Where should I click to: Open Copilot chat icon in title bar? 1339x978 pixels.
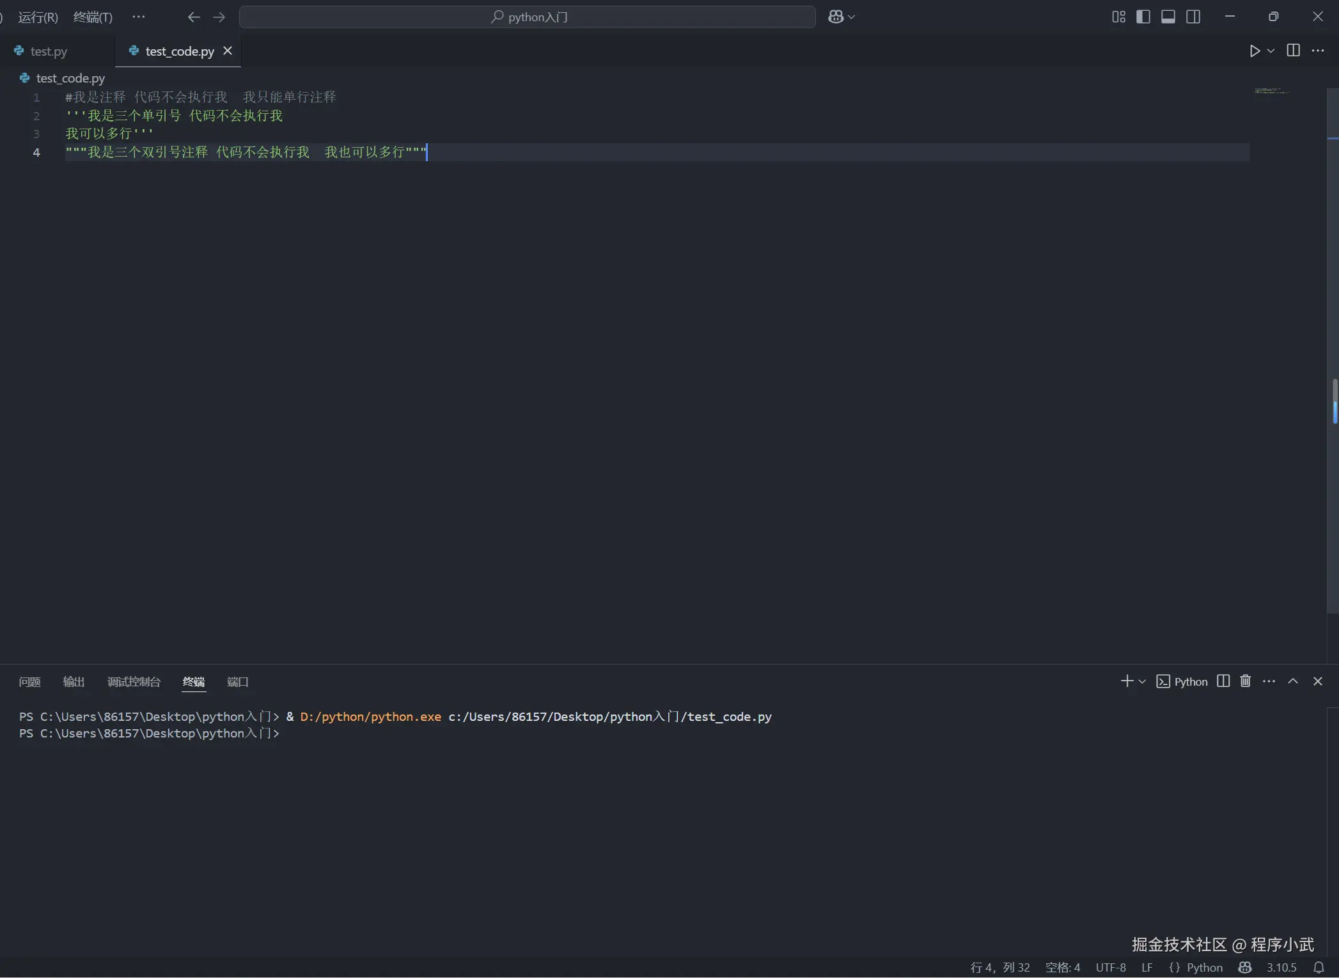[x=836, y=17]
